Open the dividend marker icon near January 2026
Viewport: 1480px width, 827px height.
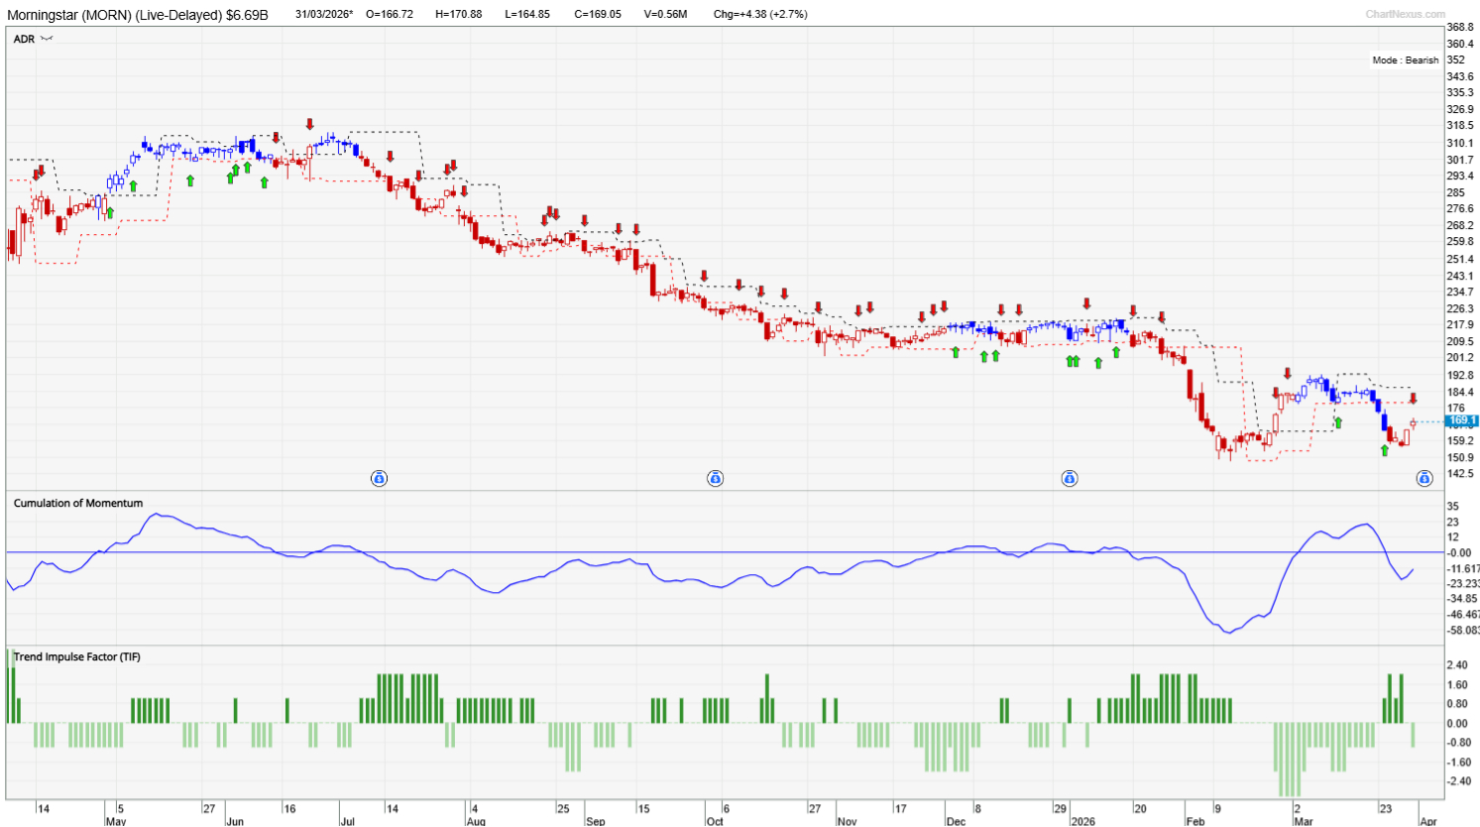(1070, 479)
